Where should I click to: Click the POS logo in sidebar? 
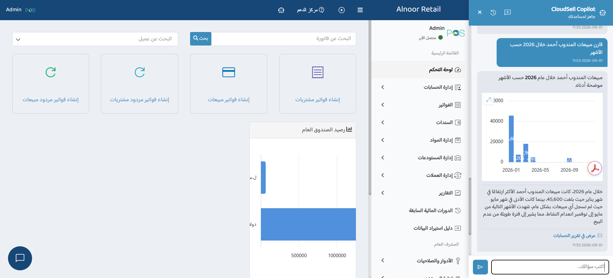(456, 33)
